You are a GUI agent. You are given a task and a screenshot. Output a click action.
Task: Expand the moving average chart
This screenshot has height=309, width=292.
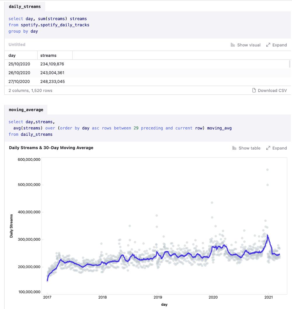click(x=277, y=148)
